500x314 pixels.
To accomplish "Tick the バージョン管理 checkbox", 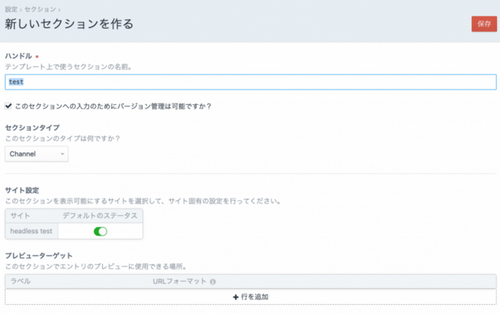I will (8, 106).
